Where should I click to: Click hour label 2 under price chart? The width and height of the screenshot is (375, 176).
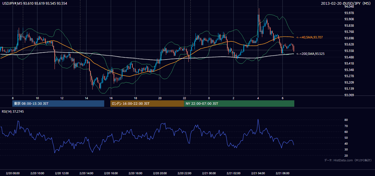pos(233,98)
